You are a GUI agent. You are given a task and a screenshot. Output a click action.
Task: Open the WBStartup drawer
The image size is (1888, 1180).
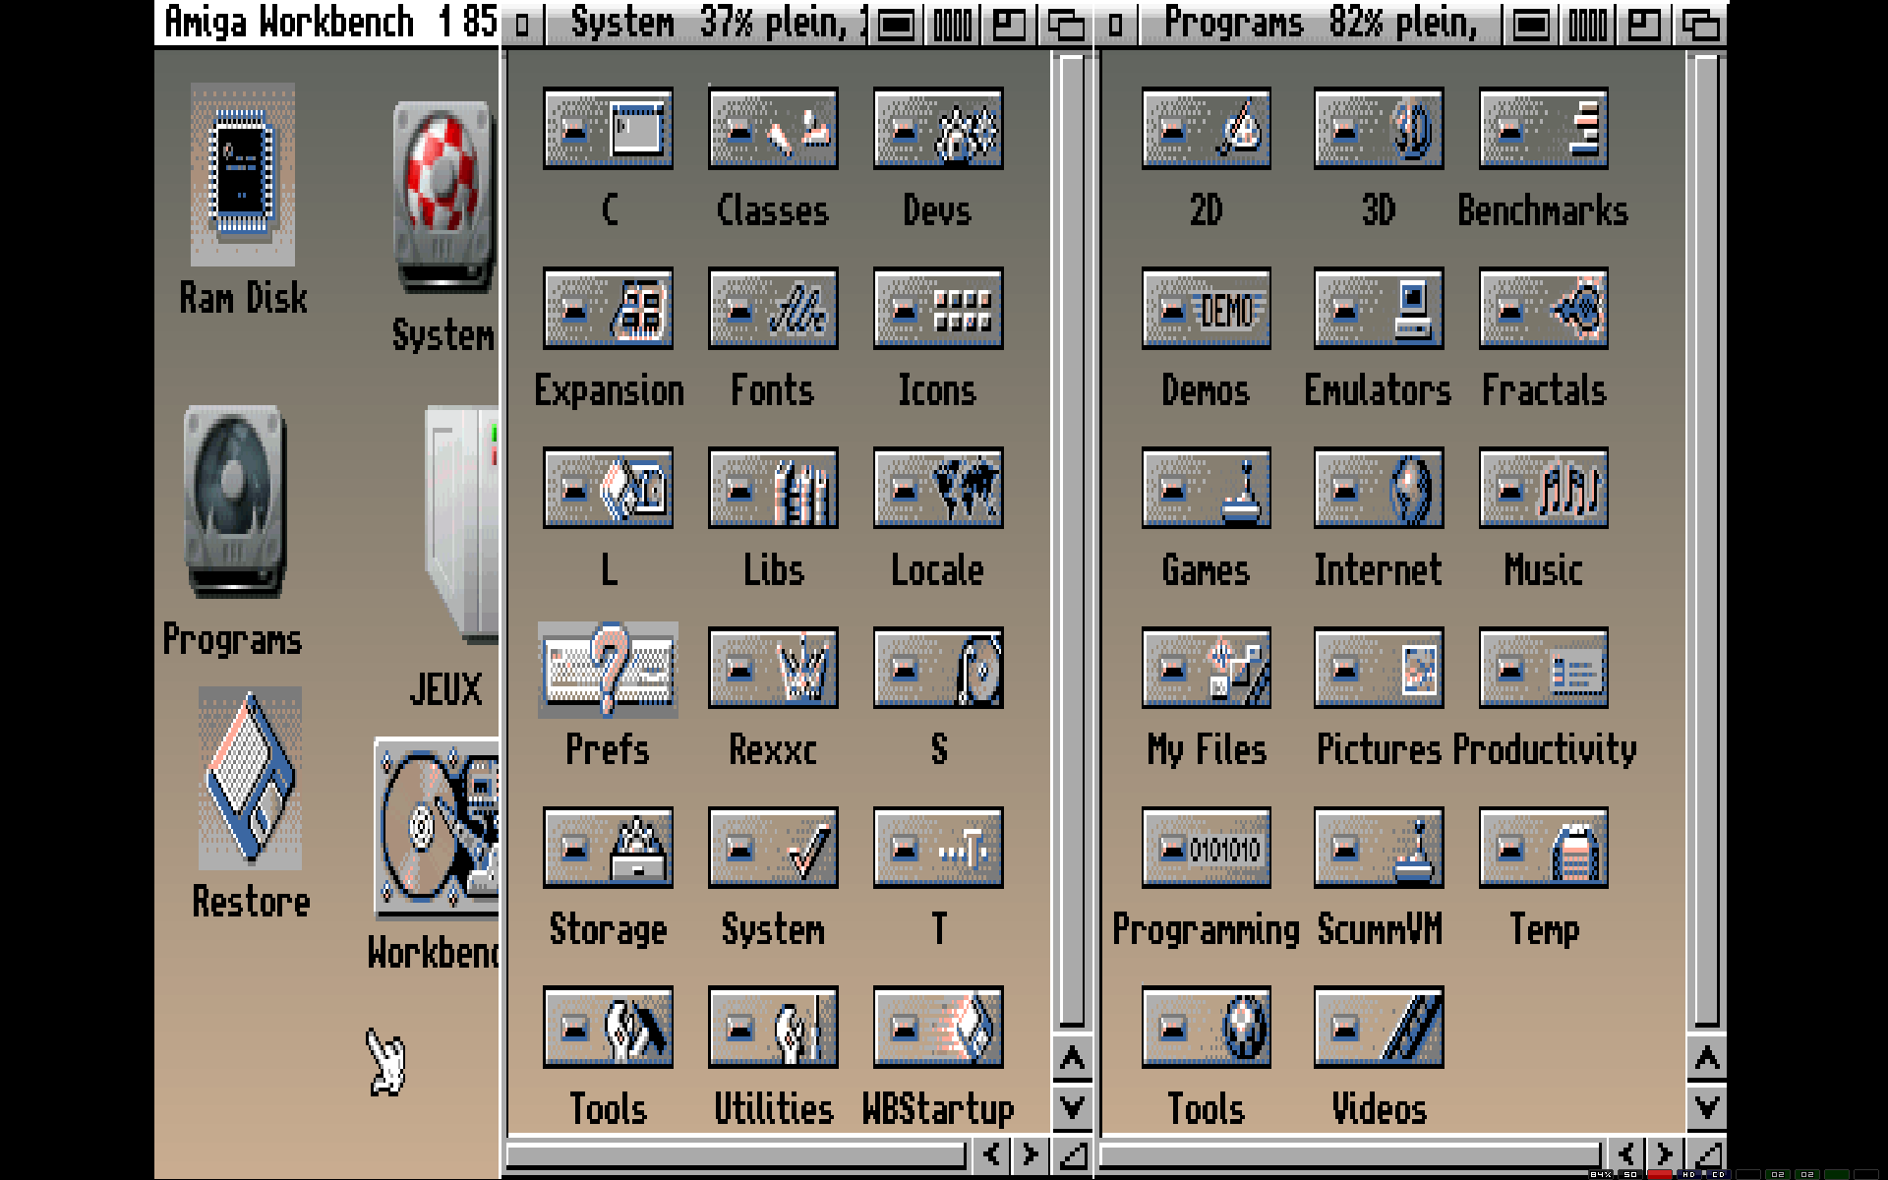click(x=938, y=1028)
